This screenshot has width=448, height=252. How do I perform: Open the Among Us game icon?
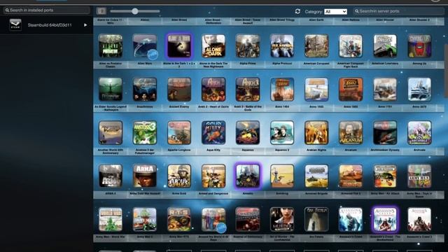coord(419,46)
